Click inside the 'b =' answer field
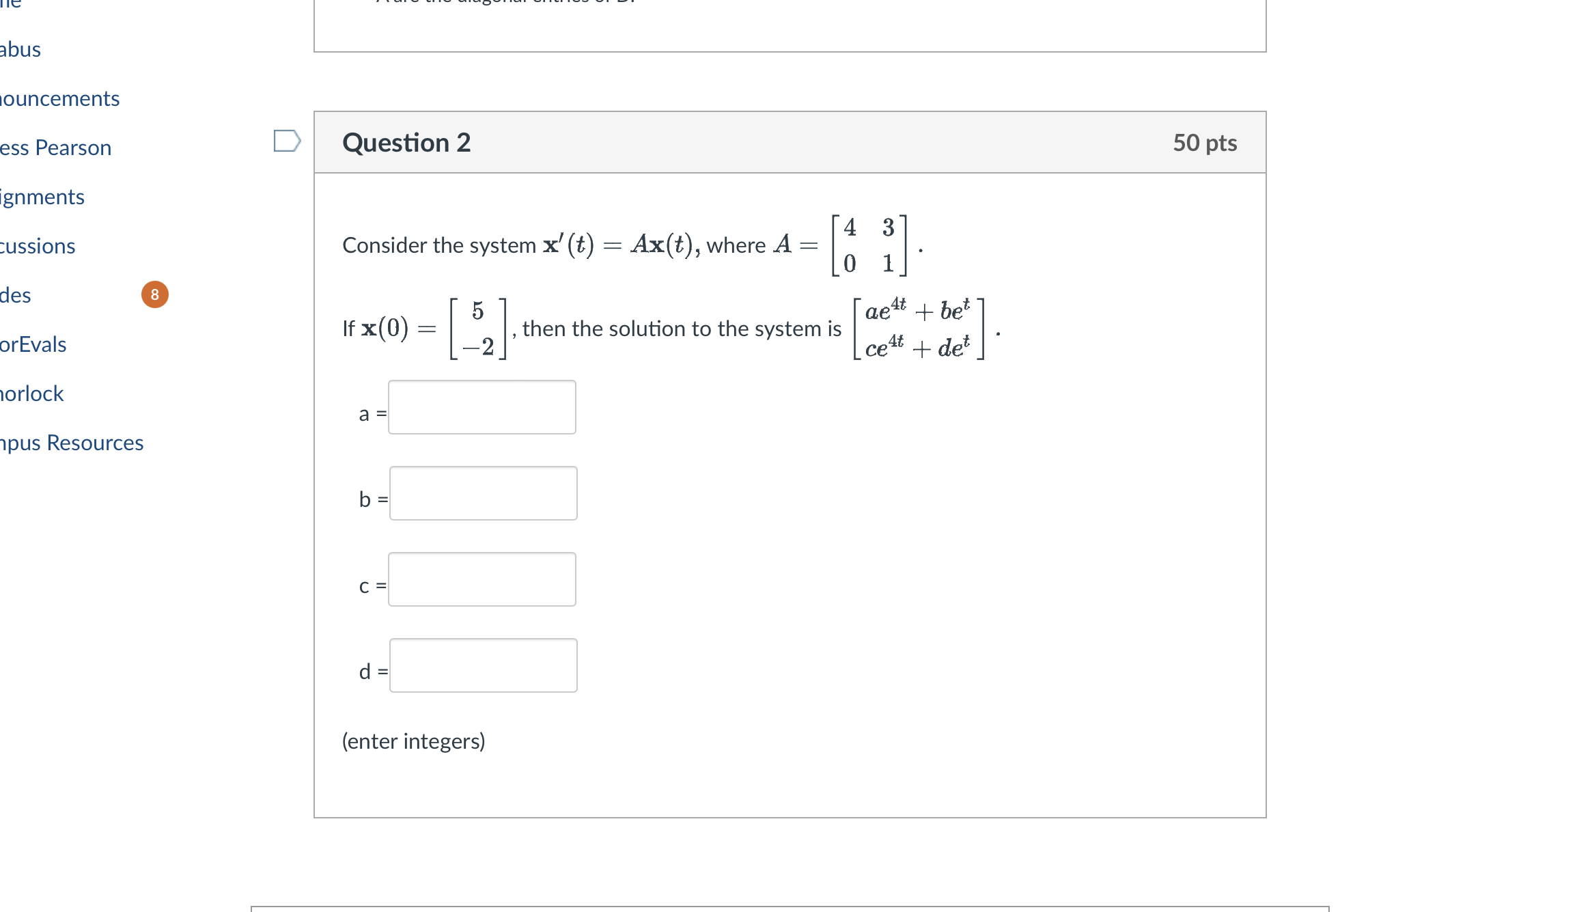The height and width of the screenshot is (912, 1577). [x=482, y=493]
